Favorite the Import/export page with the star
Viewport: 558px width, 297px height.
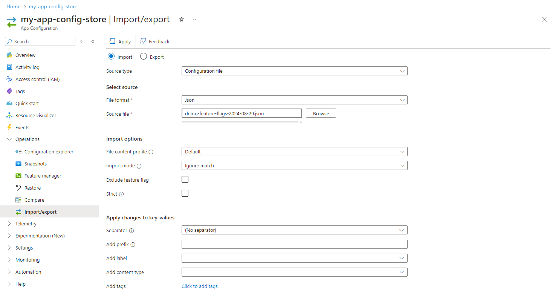coord(181,19)
